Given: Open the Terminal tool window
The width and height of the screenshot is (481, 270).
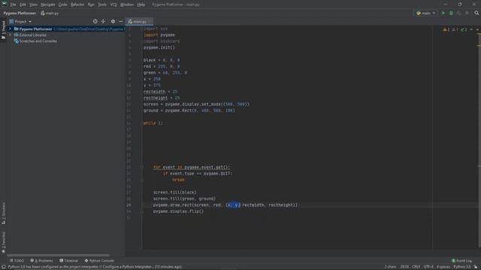Looking at the screenshot, I should coord(69,261).
